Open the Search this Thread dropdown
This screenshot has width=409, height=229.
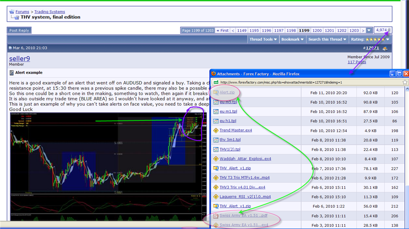click(327, 39)
